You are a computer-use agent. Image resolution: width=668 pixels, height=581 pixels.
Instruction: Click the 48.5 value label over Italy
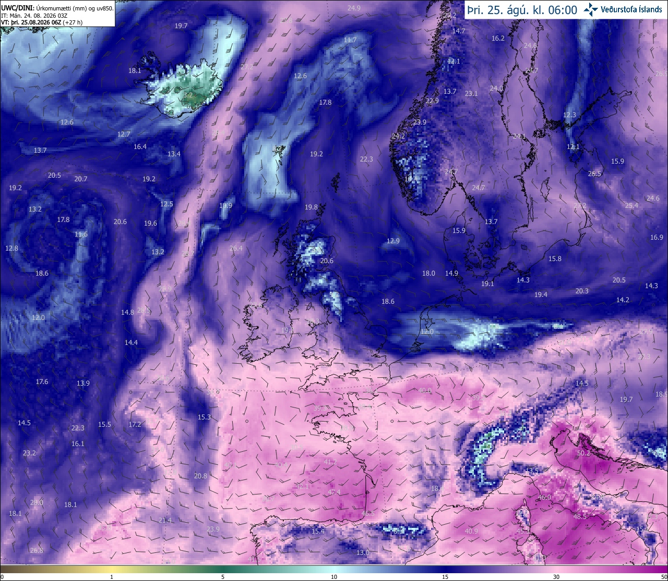click(580, 517)
